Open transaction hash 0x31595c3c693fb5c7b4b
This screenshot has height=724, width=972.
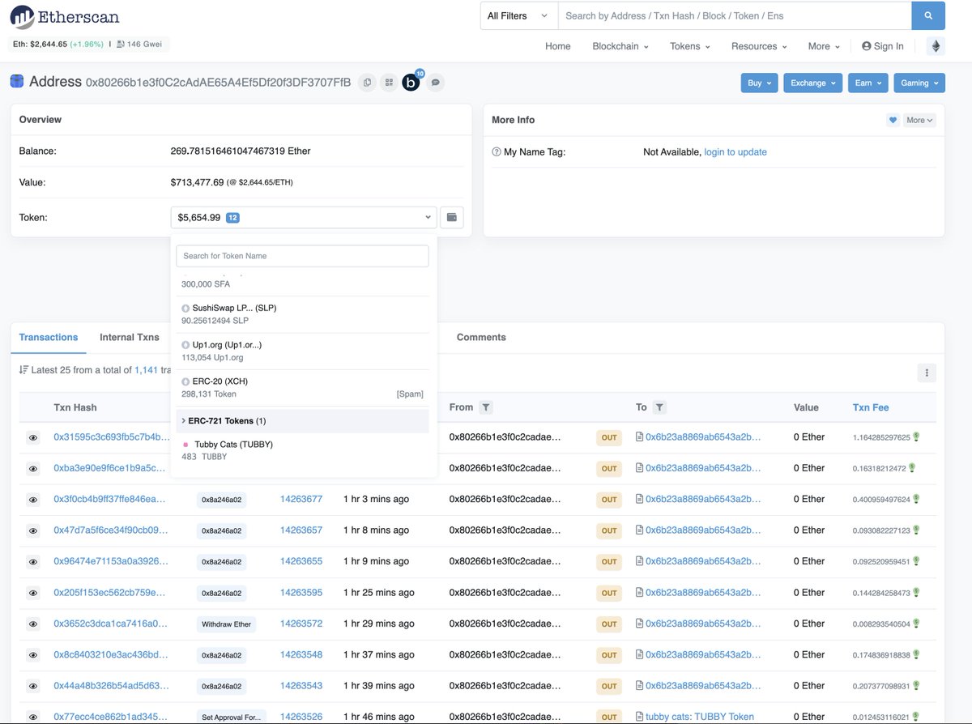click(x=112, y=437)
